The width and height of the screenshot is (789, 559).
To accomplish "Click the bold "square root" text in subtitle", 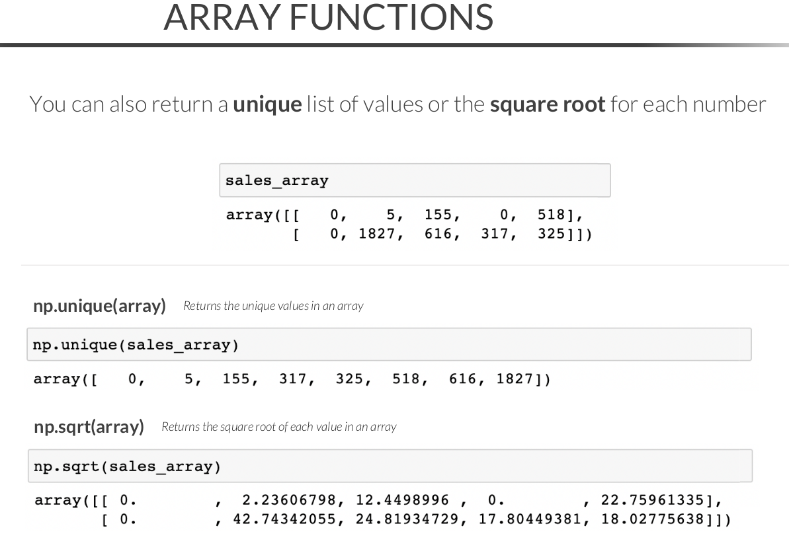I will [547, 104].
